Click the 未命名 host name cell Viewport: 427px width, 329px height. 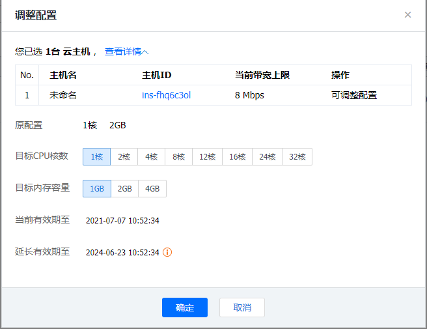(63, 95)
